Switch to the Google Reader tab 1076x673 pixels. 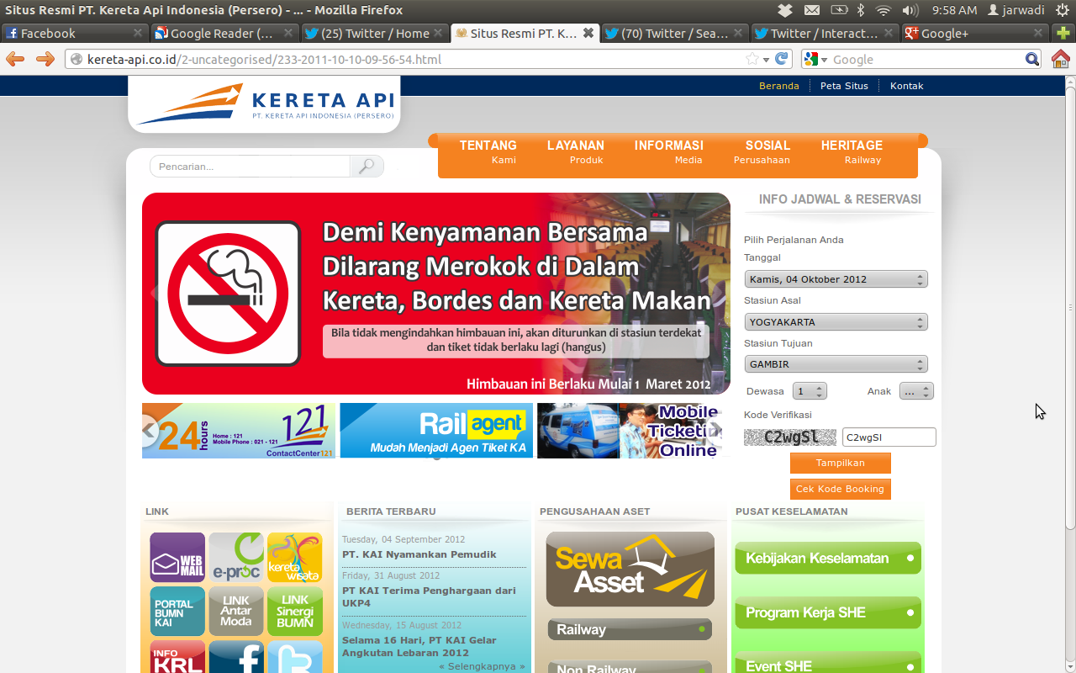222,34
